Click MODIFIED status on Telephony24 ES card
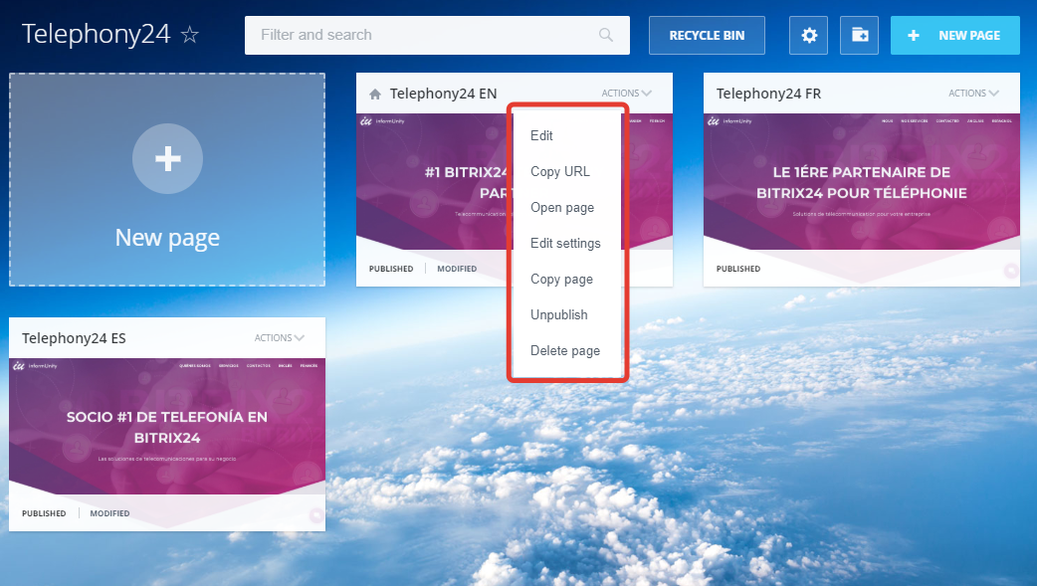 (x=109, y=513)
